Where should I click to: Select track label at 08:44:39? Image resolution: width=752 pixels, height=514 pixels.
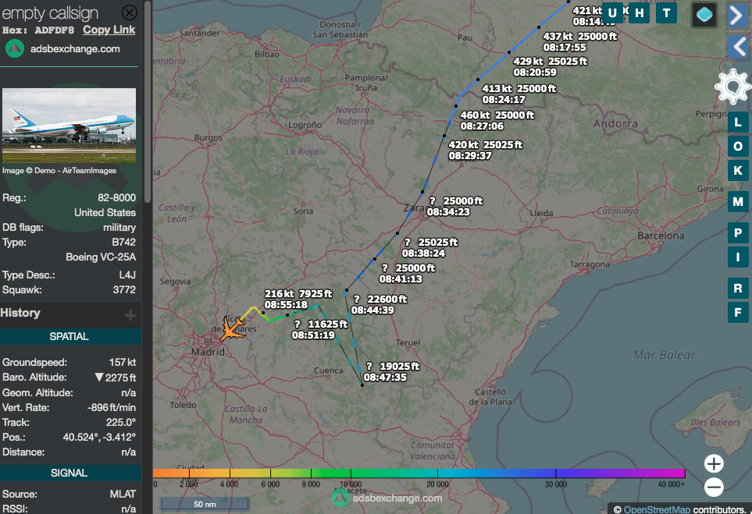click(x=379, y=305)
